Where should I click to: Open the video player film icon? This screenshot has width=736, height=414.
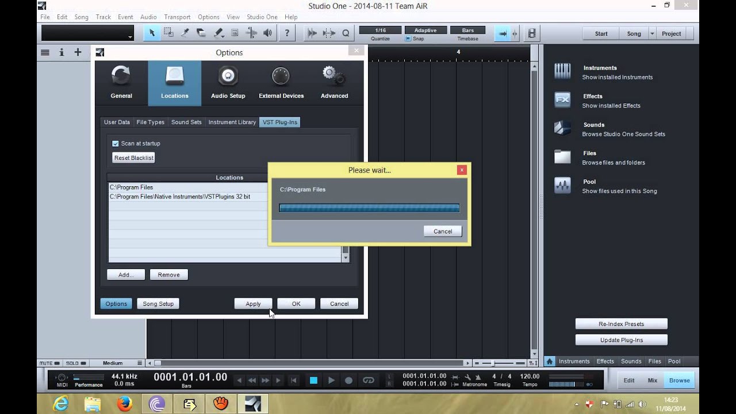[532, 33]
